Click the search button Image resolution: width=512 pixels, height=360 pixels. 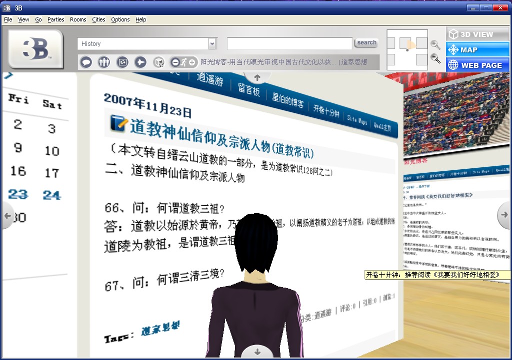[x=366, y=42]
